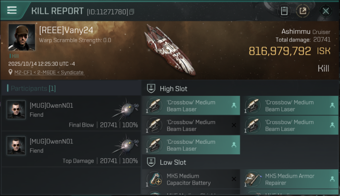Share the kill report externally
The width and height of the screenshot is (340, 196).
point(303,11)
